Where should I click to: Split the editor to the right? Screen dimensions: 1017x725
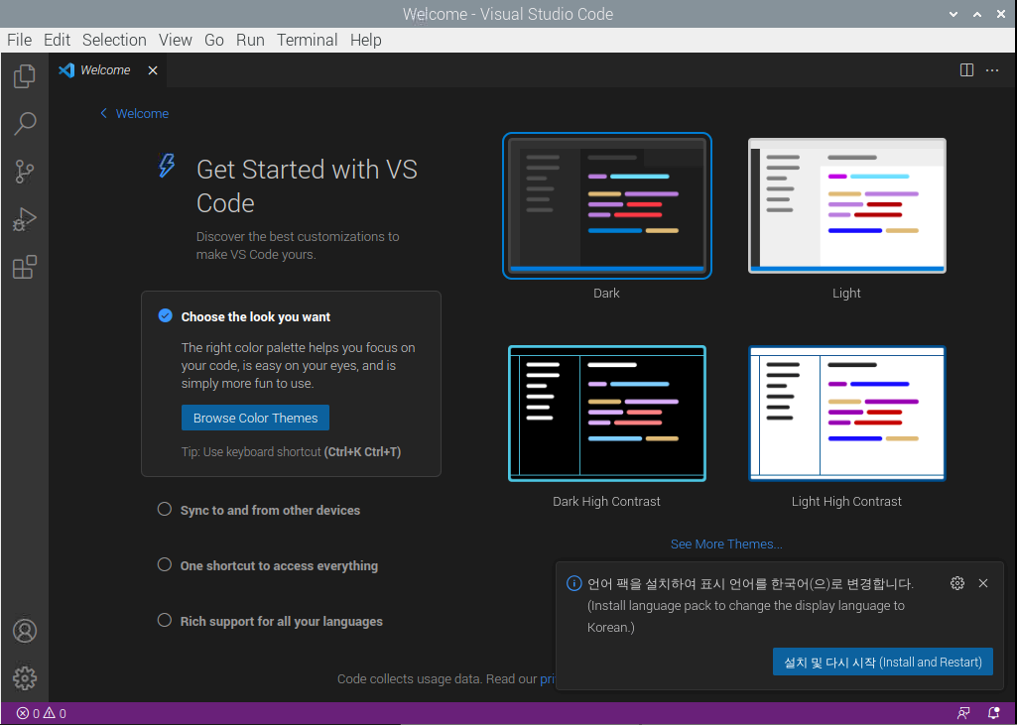click(x=966, y=70)
